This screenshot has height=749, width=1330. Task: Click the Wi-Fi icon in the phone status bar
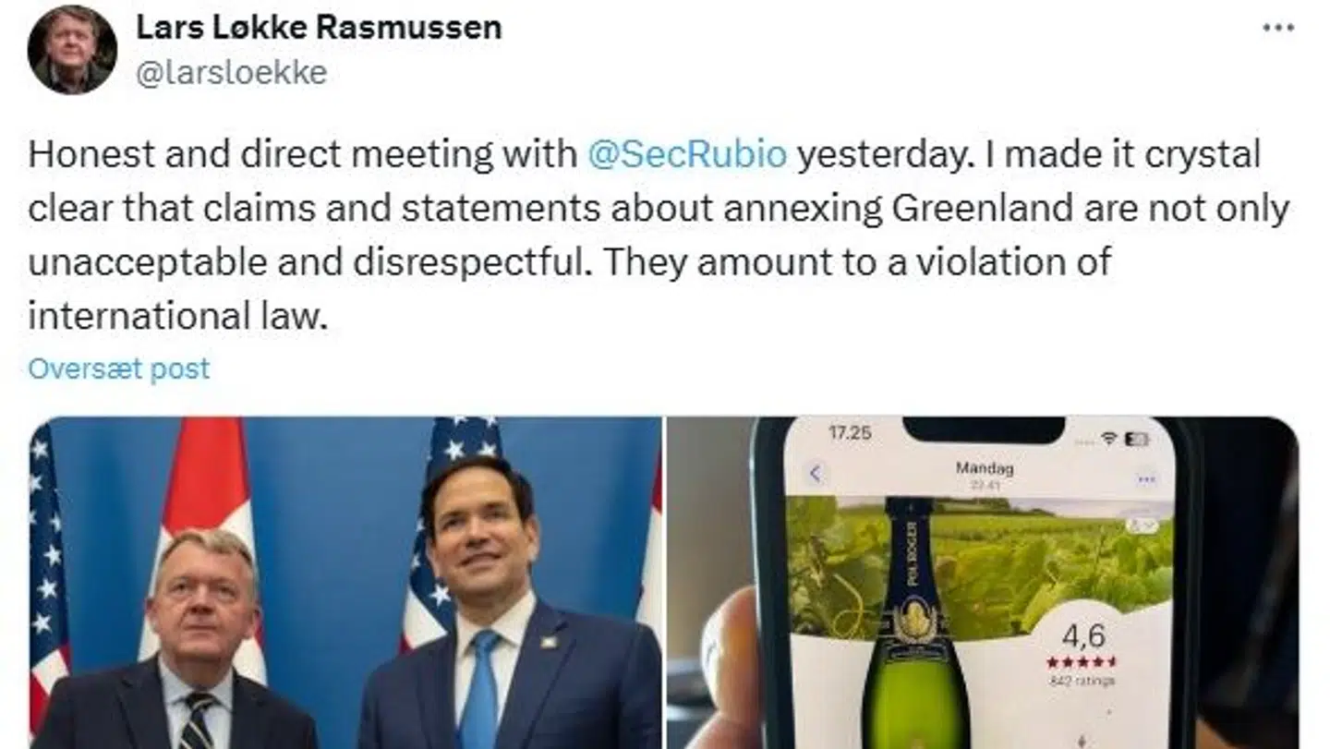(x=1109, y=438)
